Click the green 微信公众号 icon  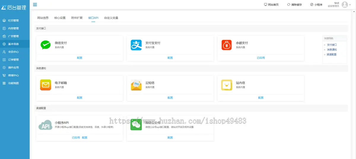136,125
